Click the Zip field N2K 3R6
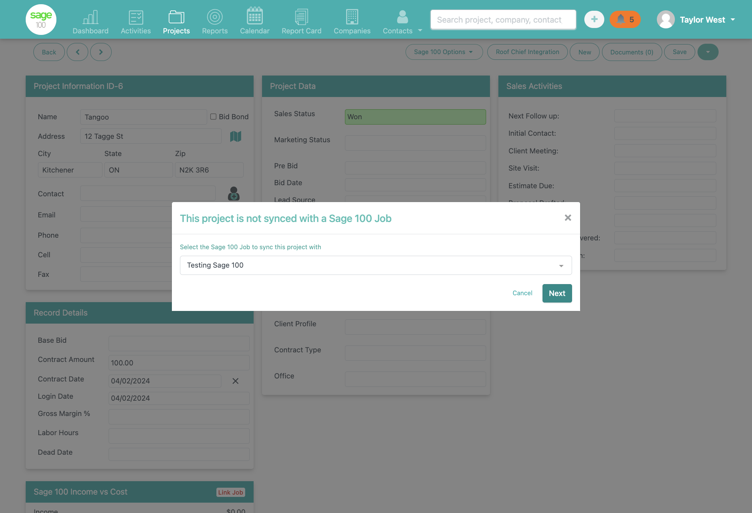Image resolution: width=752 pixels, height=513 pixels. coord(209,170)
